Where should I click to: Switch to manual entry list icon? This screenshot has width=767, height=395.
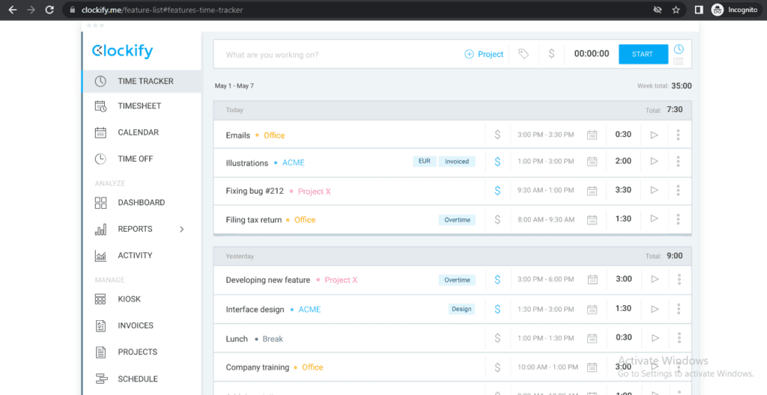[x=679, y=61]
